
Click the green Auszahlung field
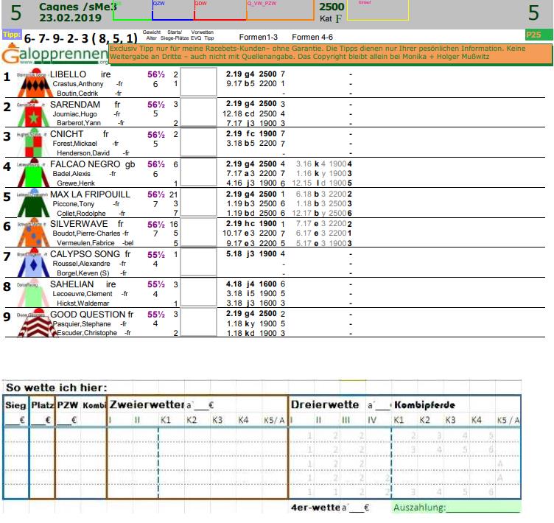click(455, 508)
